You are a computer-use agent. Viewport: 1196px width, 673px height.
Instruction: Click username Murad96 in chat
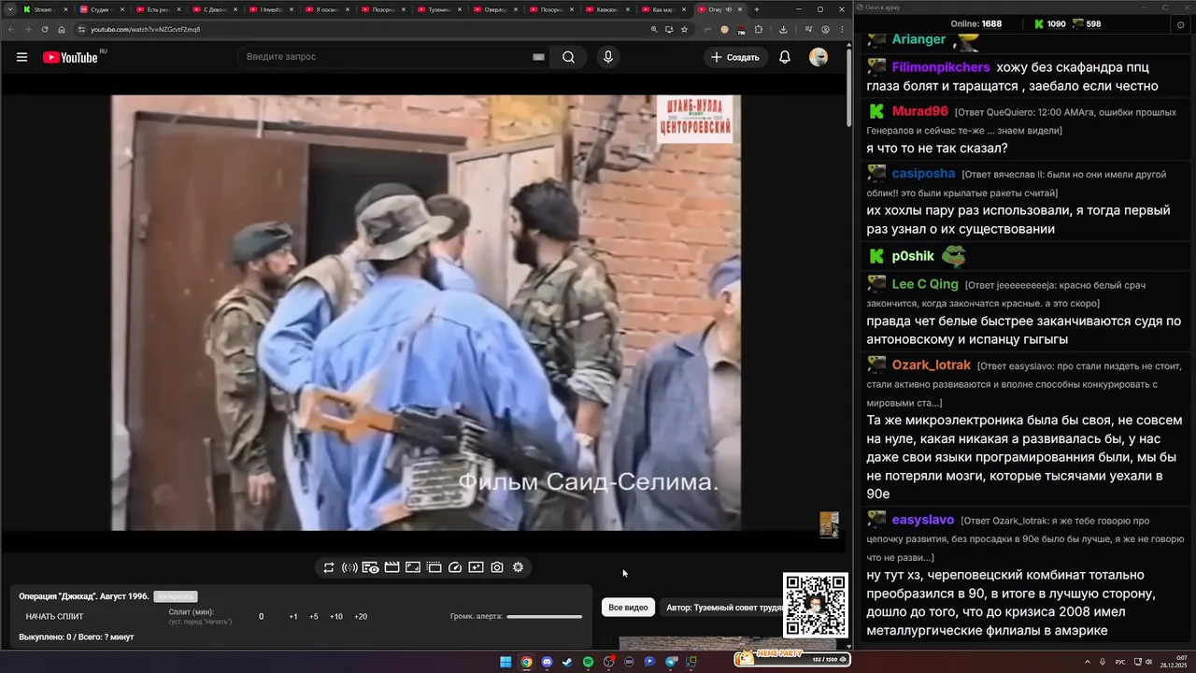coord(920,111)
